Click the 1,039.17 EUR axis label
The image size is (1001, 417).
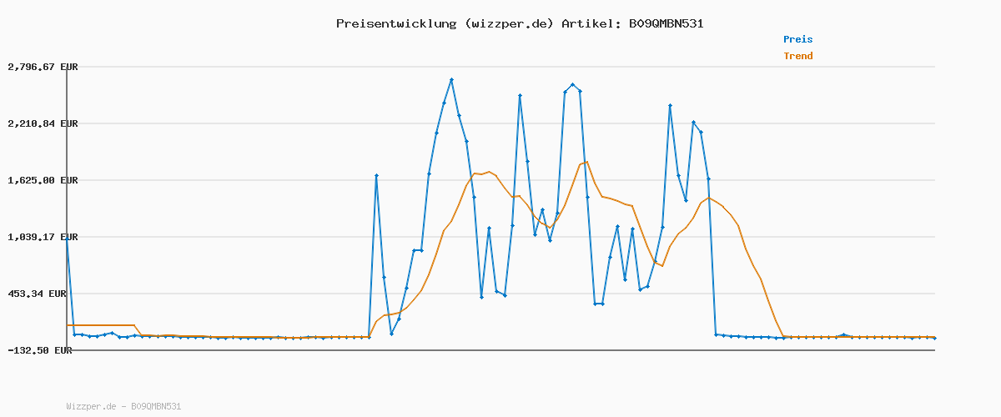(x=43, y=237)
